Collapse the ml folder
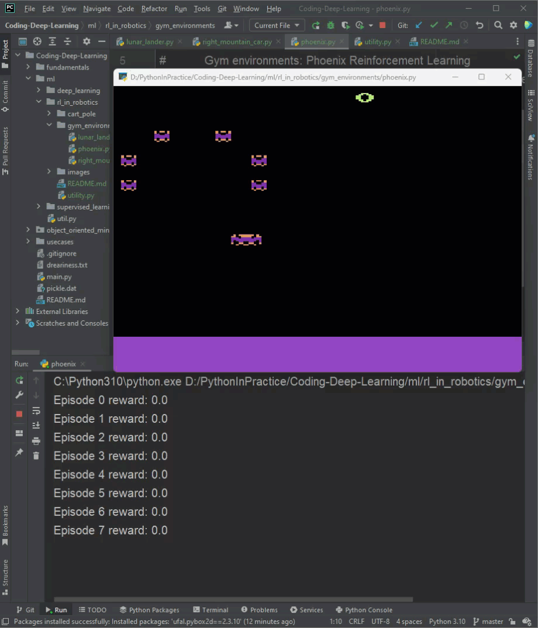 [28, 78]
